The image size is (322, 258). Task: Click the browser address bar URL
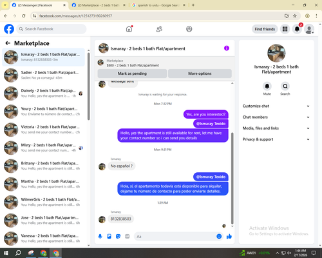tap(75, 15)
